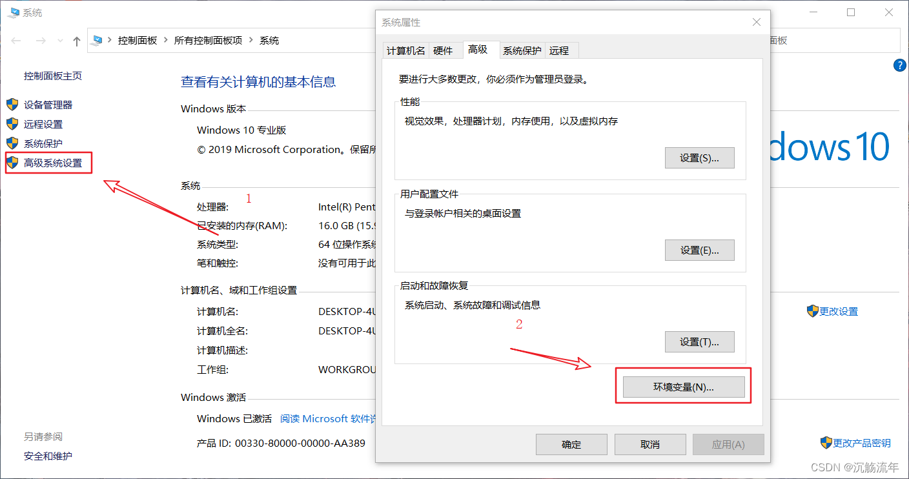
Task: Maximize the 系统 window
Action: click(x=851, y=12)
